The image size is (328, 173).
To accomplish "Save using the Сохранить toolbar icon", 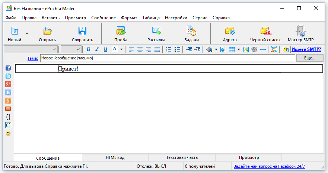I will [82, 31].
